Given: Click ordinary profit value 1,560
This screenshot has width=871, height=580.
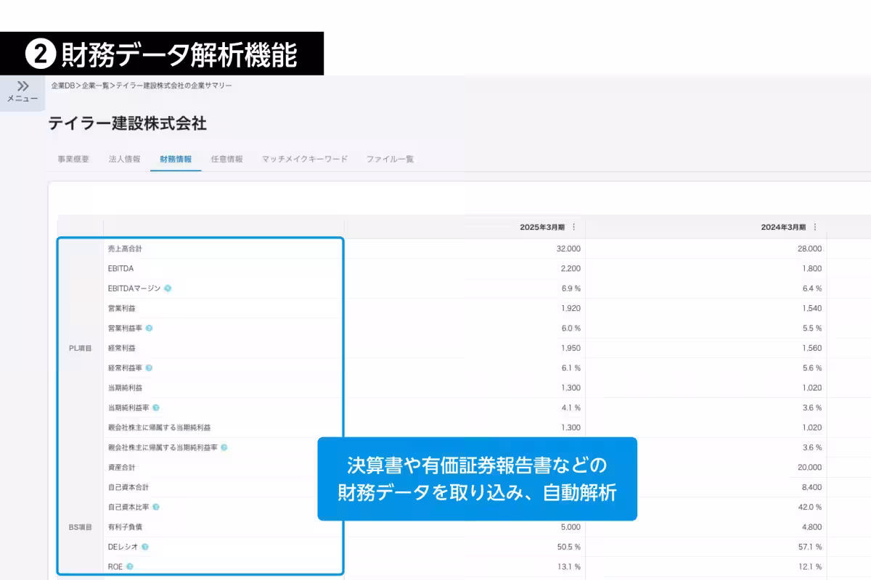Looking at the screenshot, I should tap(811, 348).
